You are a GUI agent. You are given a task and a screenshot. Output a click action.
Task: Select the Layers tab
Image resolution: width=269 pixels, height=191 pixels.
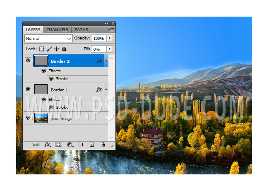[x=33, y=29]
